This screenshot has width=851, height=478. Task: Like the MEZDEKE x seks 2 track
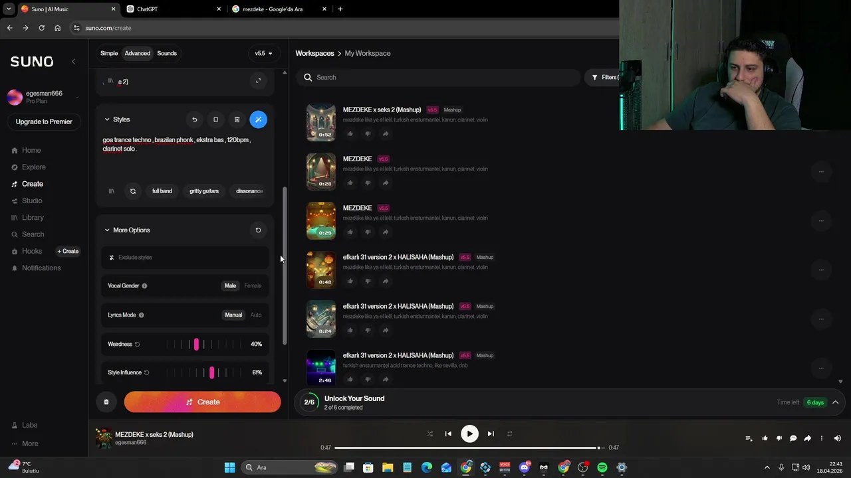[350, 133]
